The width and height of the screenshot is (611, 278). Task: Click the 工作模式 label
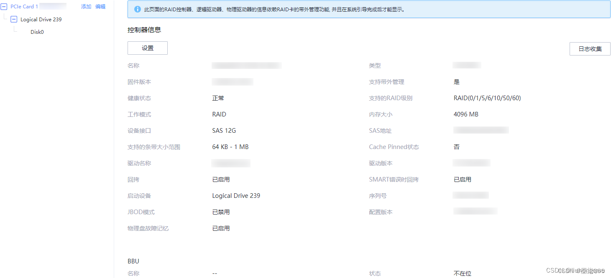139,114
